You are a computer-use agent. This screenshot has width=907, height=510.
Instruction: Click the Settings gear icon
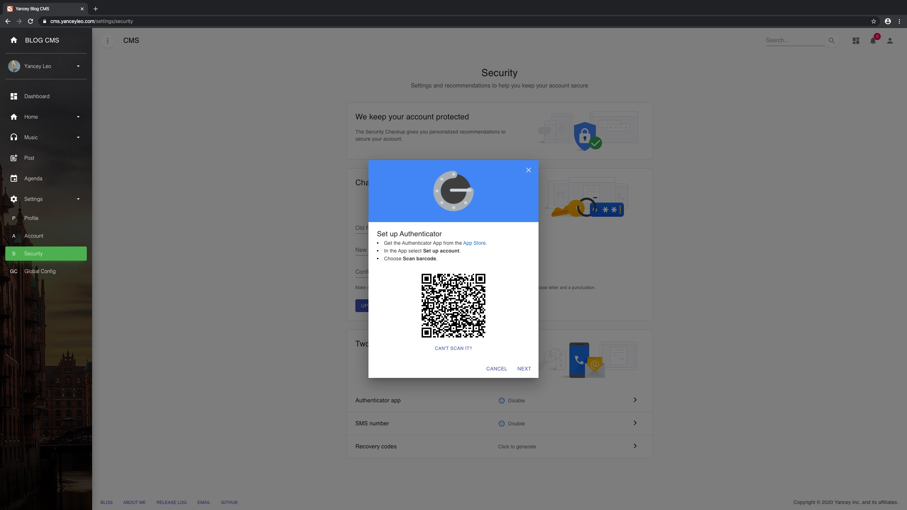[x=14, y=199]
